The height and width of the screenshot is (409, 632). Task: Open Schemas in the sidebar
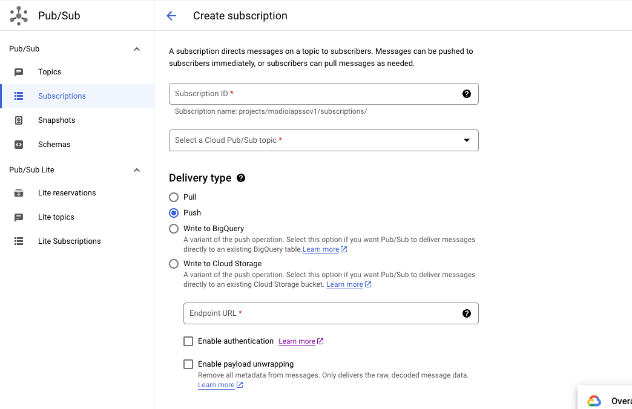click(77, 144)
